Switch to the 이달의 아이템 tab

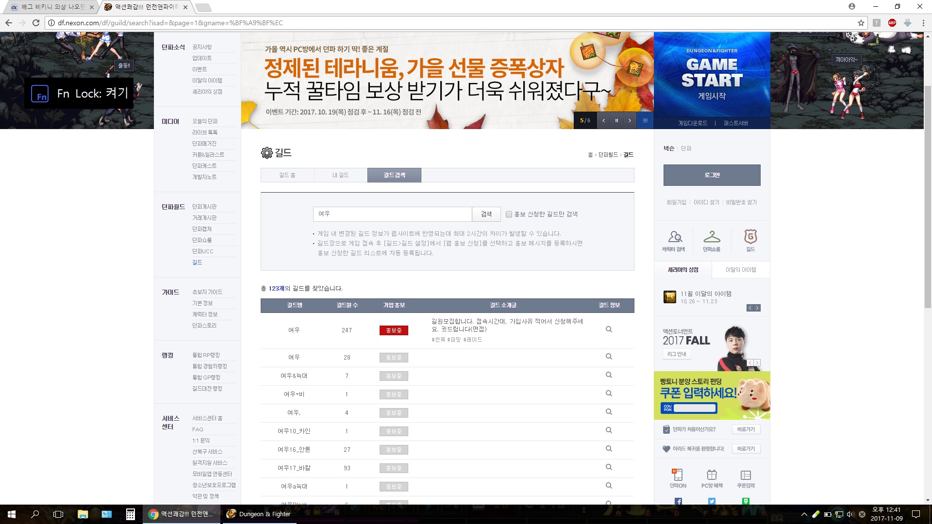740,270
